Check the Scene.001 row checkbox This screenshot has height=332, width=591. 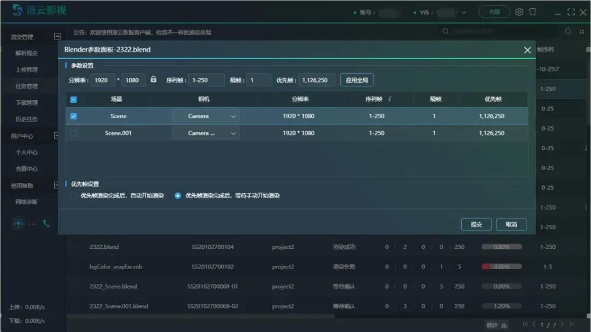coord(74,133)
